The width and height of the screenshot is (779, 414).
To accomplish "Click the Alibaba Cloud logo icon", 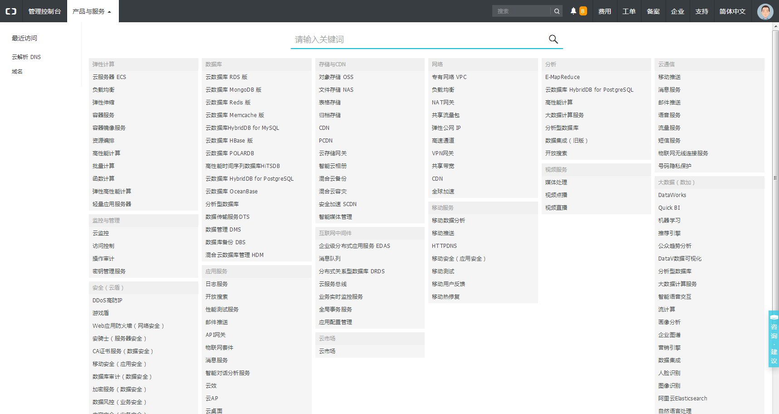I will 11,11.
